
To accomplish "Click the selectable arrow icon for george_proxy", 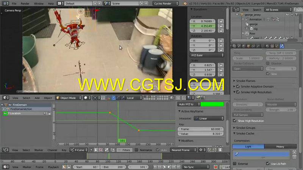I will pyautogui.click(x=292, y=14).
